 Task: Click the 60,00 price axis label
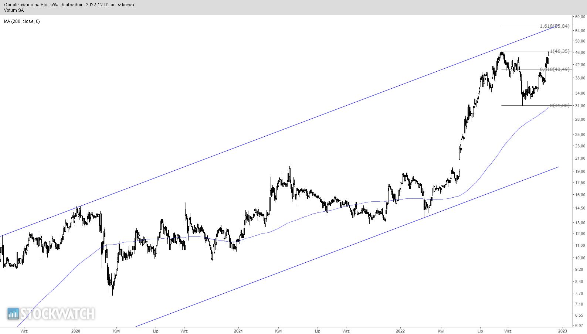(580, 17)
